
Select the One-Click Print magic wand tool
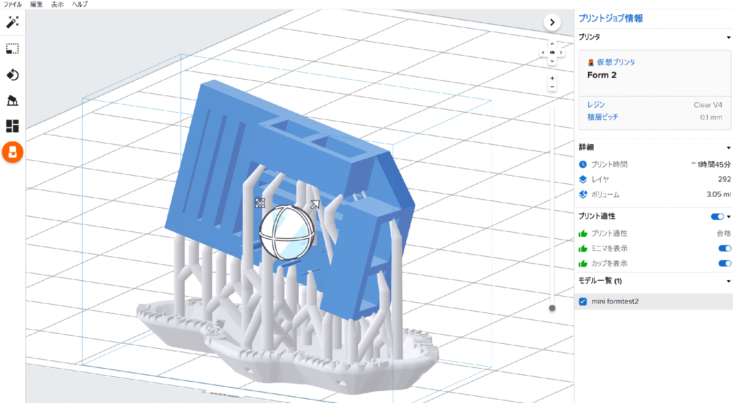(x=12, y=22)
